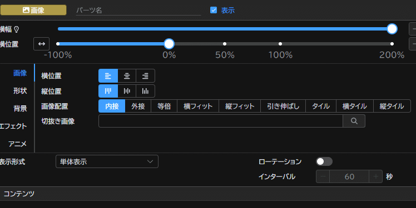Open the 単体表示 display format dropdown
Image resolution: width=416 pixels, height=208 pixels.
coord(107,161)
